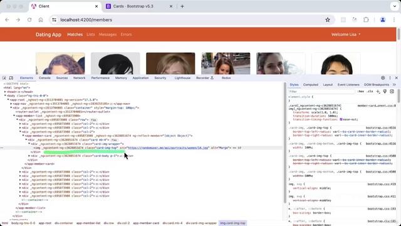Image resolution: width=401 pixels, height=226 pixels.
Task: Switch to Computed styles tab
Action: tap(311, 85)
